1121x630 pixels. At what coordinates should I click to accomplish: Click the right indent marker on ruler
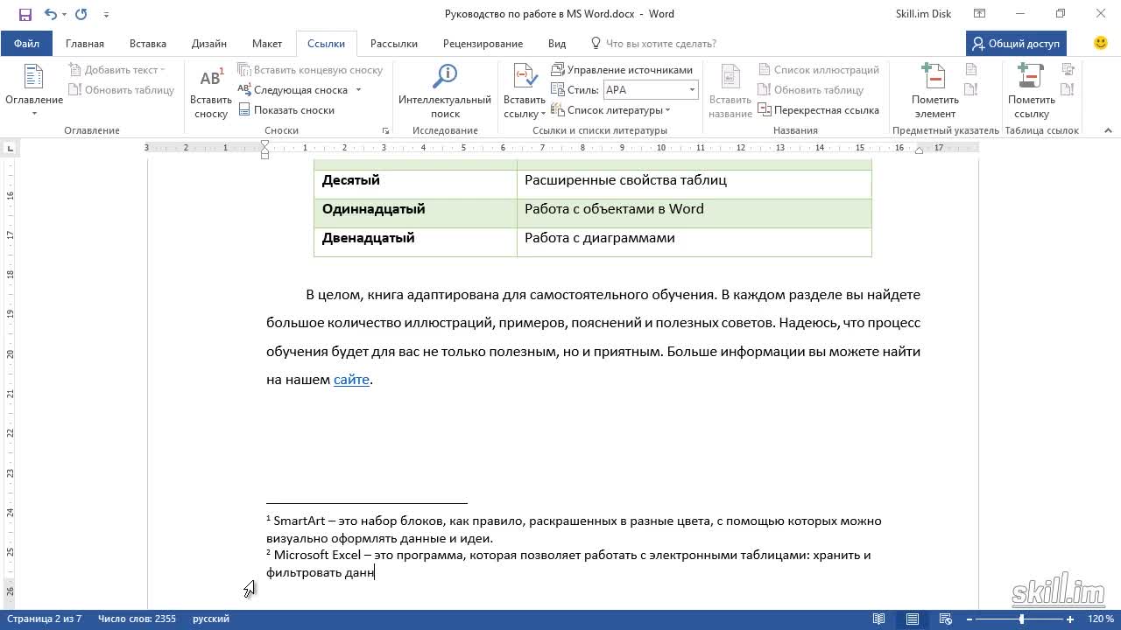[919, 151]
